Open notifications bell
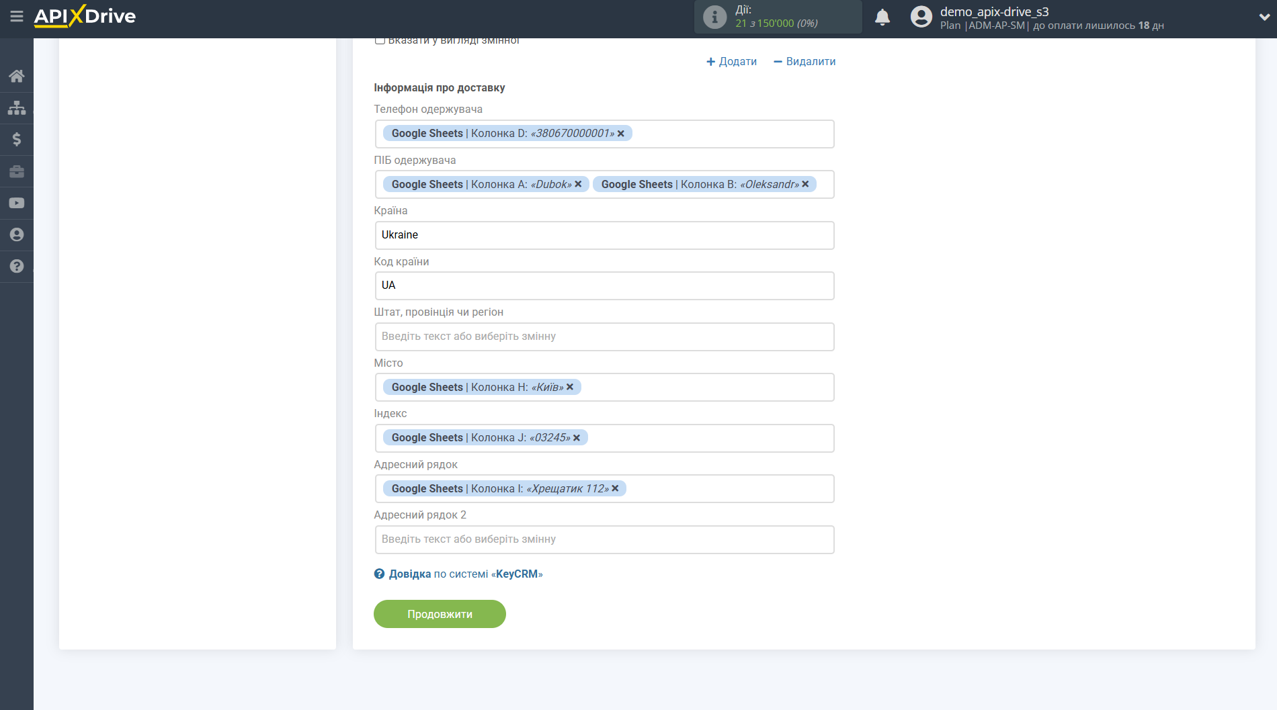Image resolution: width=1277 pixels, height=710 pixels. pyautogui.click(x=882, y=17)
